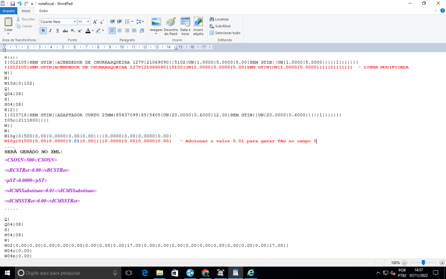446x279 pixels.
Task: Click the decrease indent icon
Action: click(112, 21)
